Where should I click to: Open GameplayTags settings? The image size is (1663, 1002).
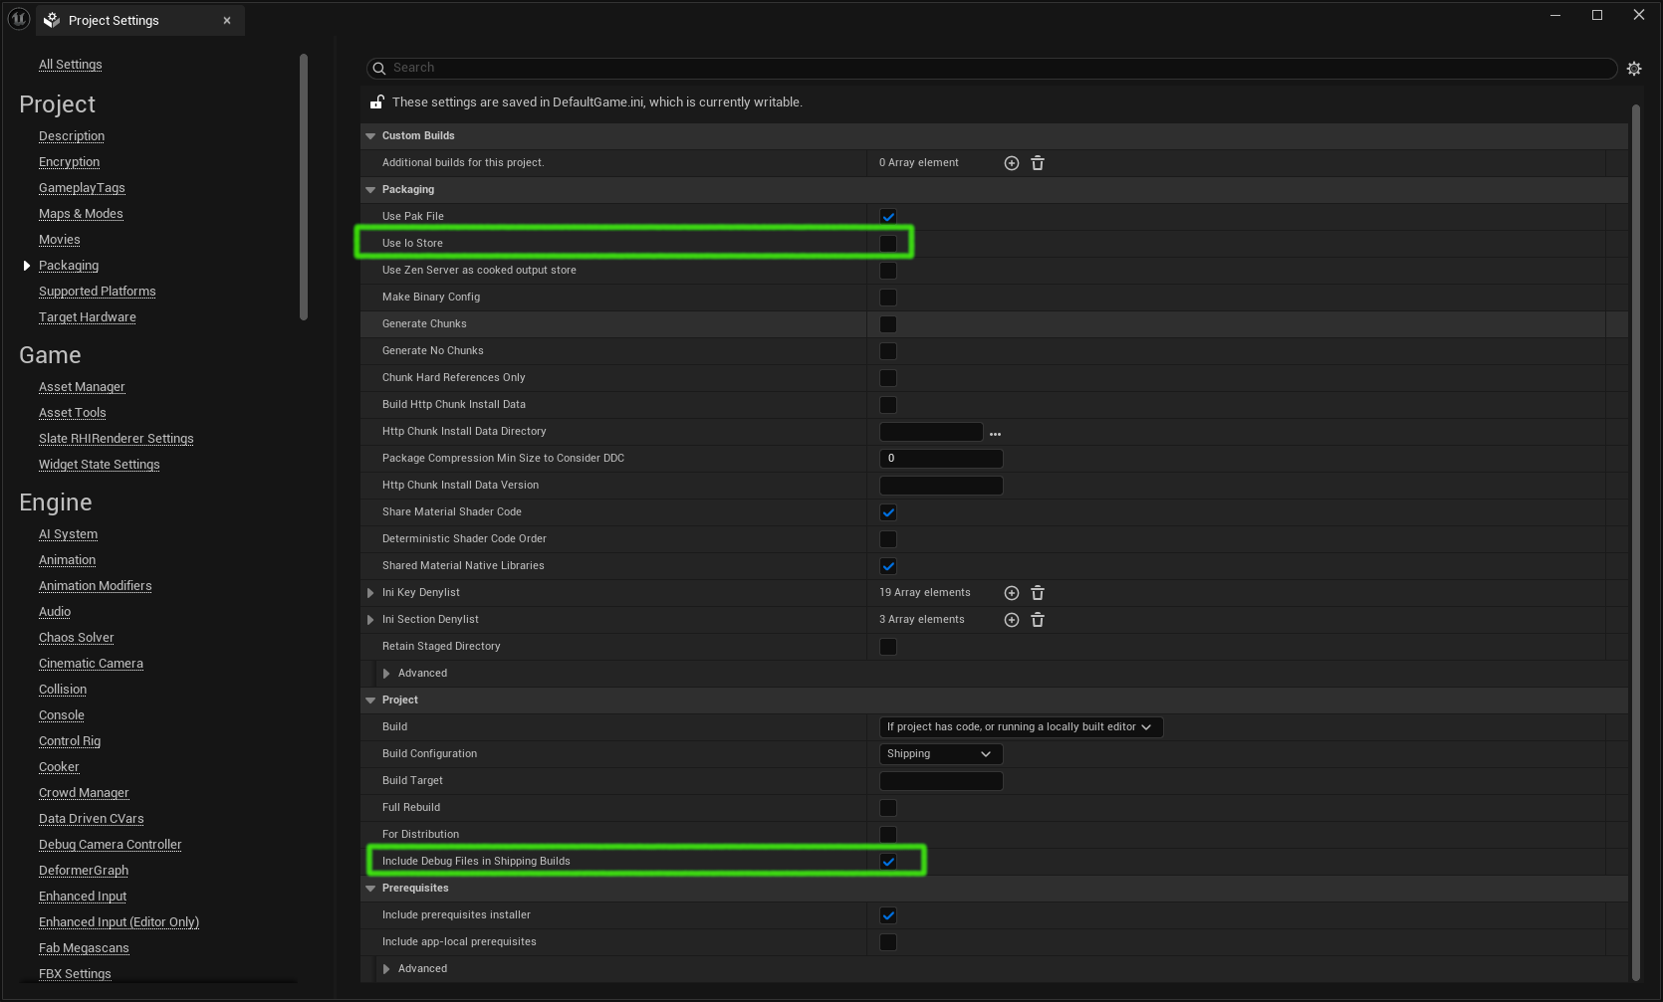coord(82,188)
